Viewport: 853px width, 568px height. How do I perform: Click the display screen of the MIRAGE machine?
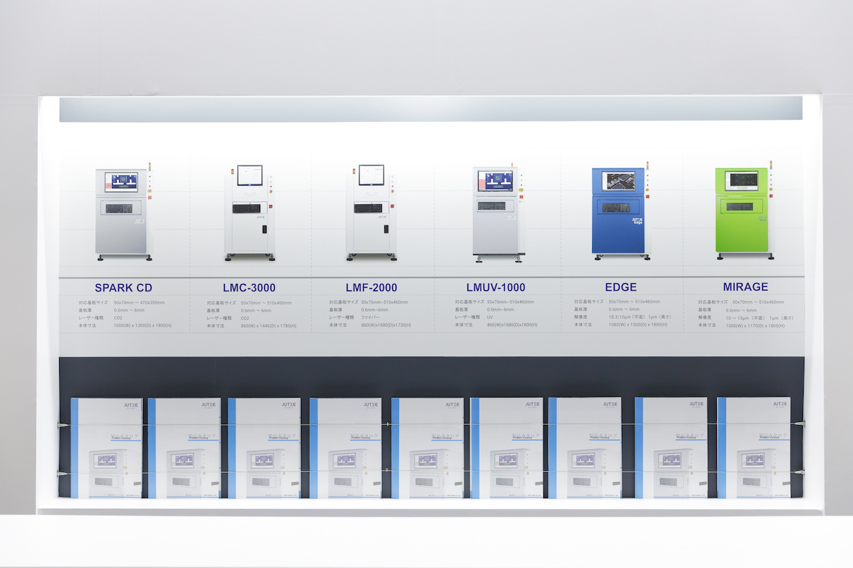click(x=742, y=180)
